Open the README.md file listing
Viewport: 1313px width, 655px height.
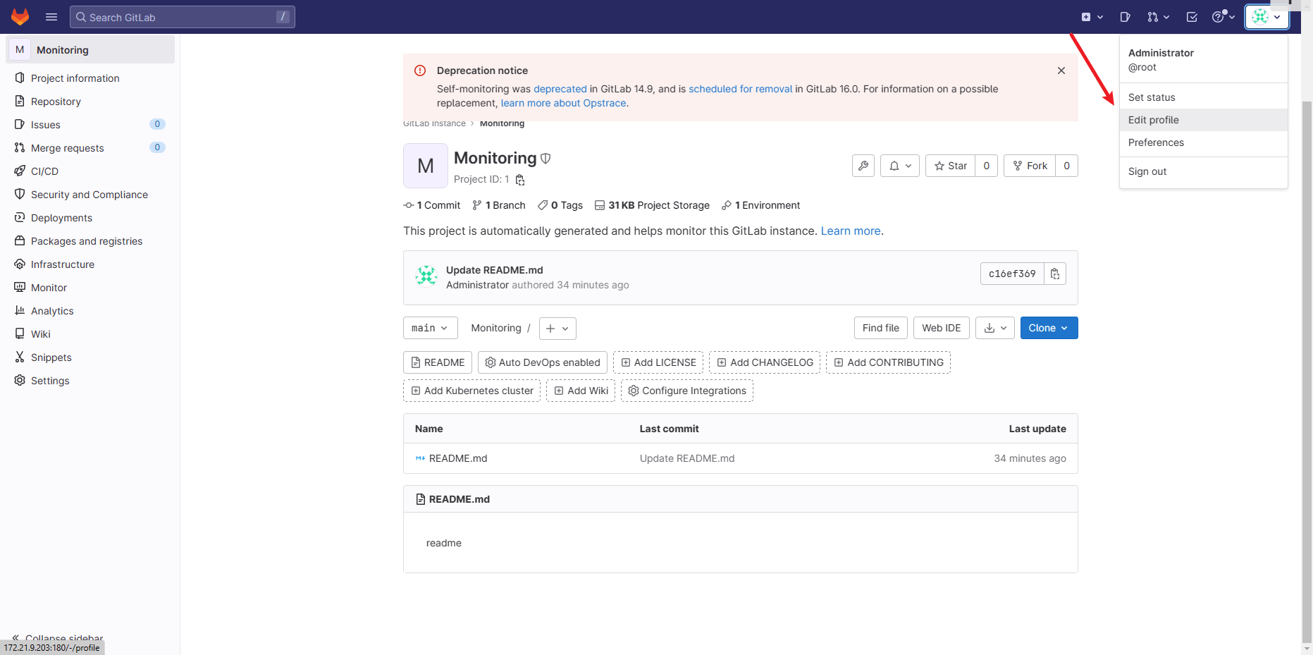[459, 458]
